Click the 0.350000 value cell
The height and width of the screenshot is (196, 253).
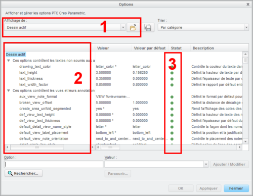(103, 79)
